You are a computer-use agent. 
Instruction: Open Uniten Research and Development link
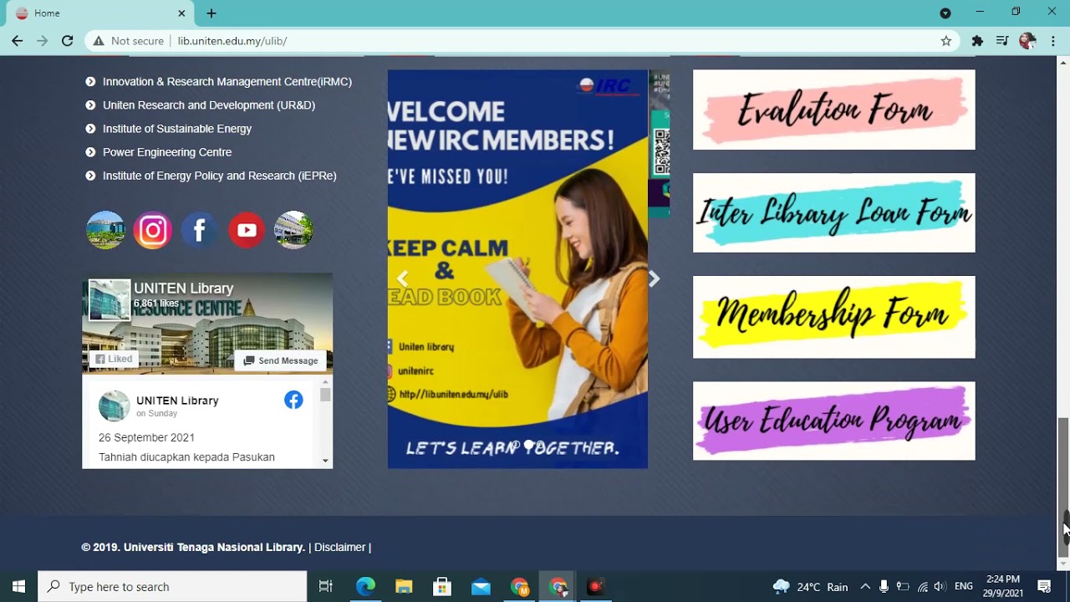tap(209, 105)
